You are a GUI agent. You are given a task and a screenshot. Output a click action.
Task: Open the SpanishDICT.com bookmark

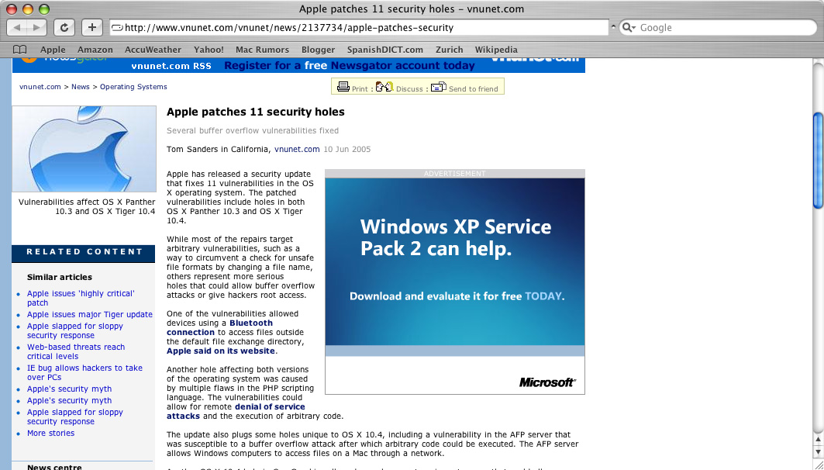click(384, 50)
